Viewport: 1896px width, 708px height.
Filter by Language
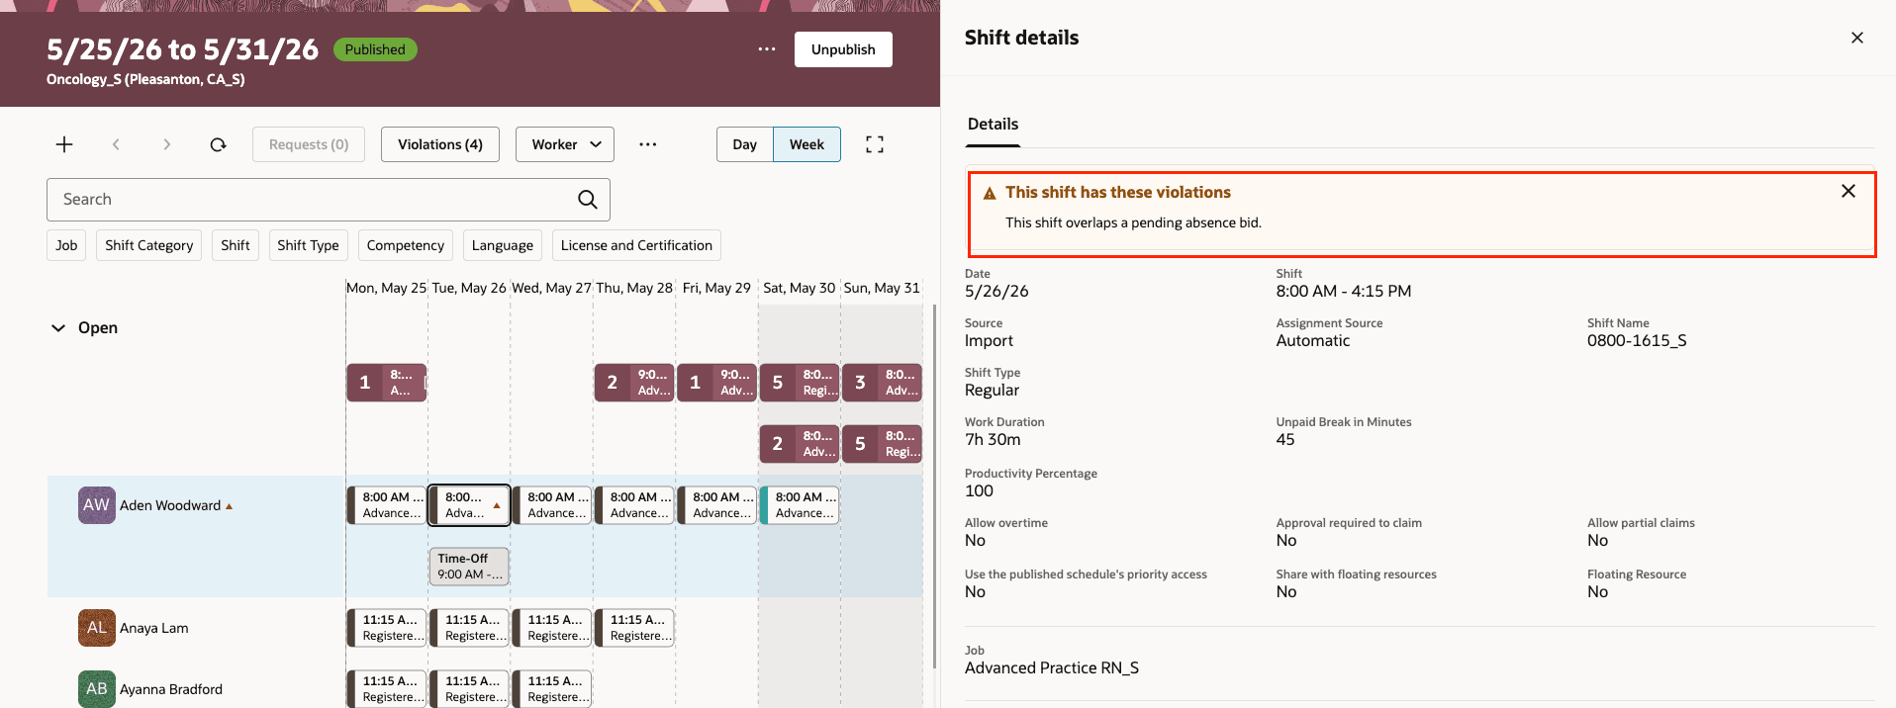point(503,245)
